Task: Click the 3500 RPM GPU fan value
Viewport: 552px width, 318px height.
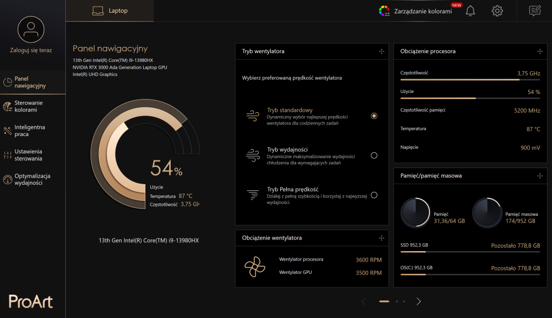Action: (x=369, y=273)
